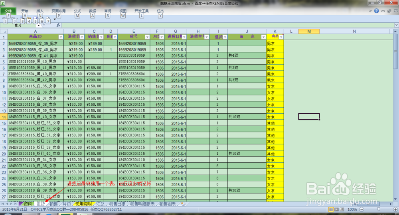Open filter dropdown for 进货日期 column
The image size is (399, 215).
[184, 37]
